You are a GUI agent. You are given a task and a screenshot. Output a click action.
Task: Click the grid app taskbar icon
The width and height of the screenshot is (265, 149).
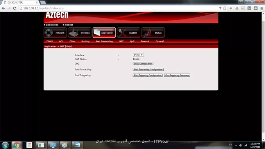click(x=29, y=145)
